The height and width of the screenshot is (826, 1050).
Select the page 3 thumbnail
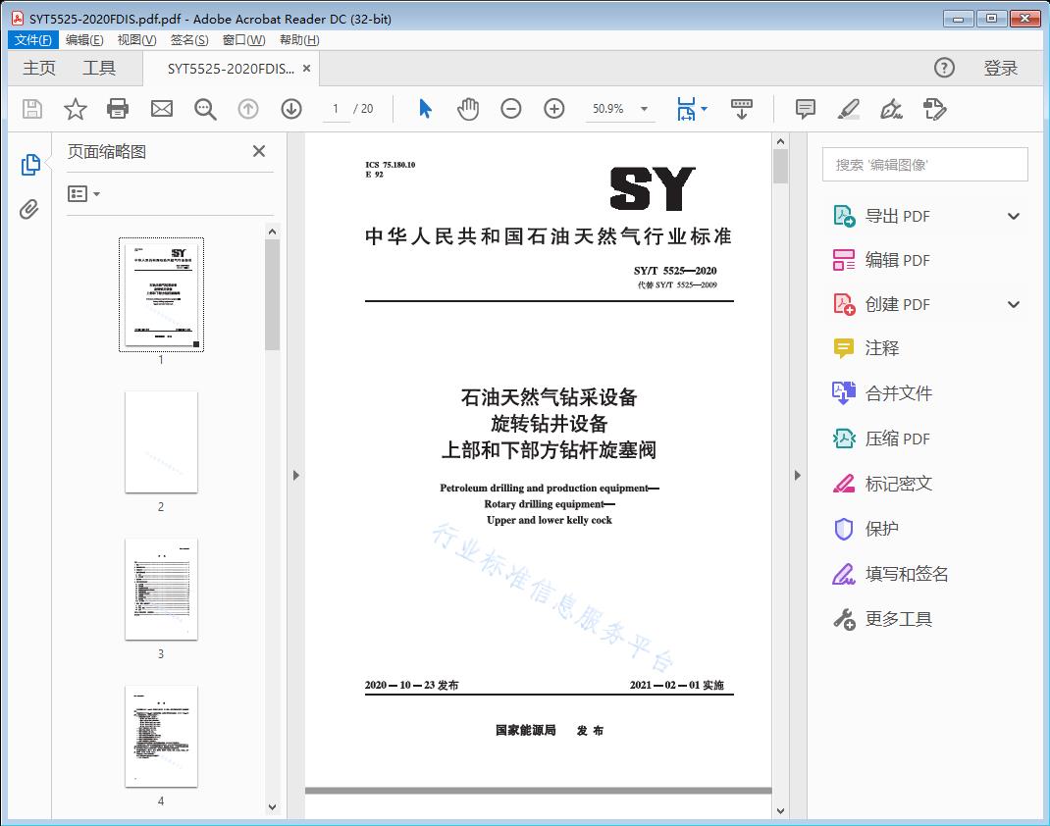(161, 590)
